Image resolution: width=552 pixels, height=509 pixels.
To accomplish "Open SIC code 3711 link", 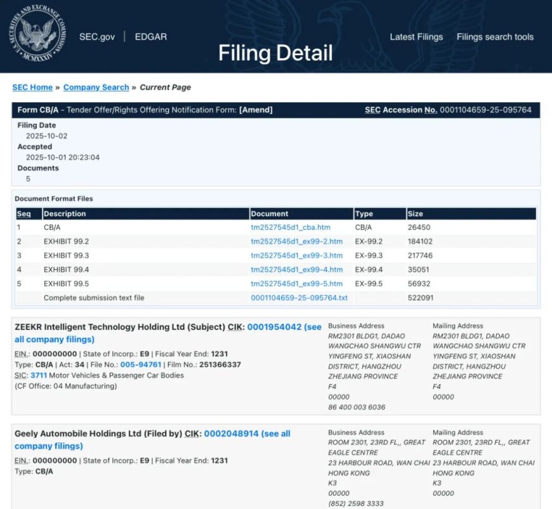I will [x=39, y=375].
